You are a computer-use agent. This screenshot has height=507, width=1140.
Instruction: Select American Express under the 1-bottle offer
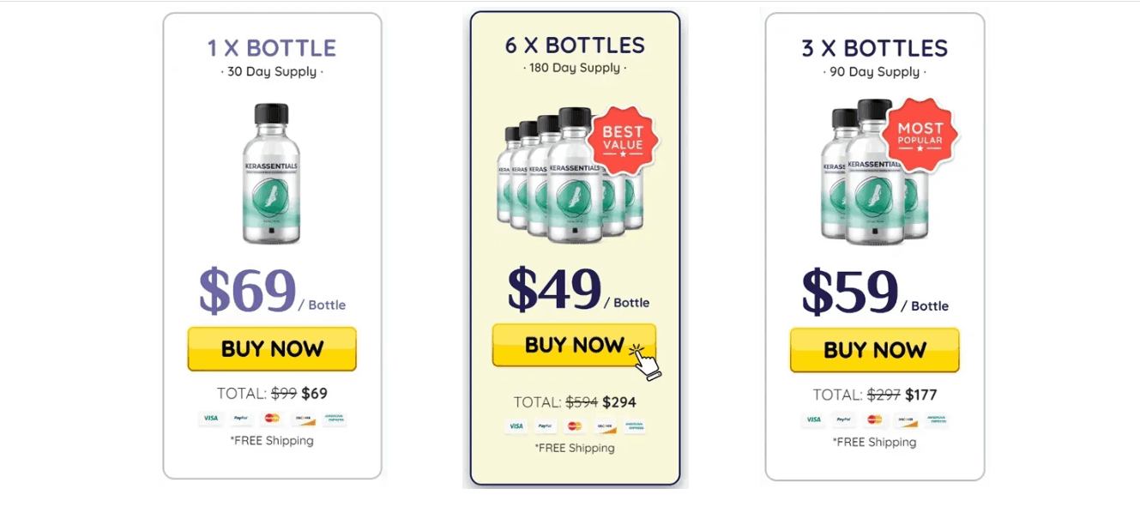[x=335, y=419]
